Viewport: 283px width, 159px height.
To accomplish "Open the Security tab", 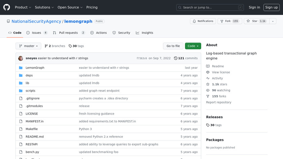I will (121, 33).
